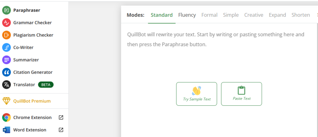Switch to the Fluency mode tab
This screenshot has height=137, width=318.
[187, 15]
